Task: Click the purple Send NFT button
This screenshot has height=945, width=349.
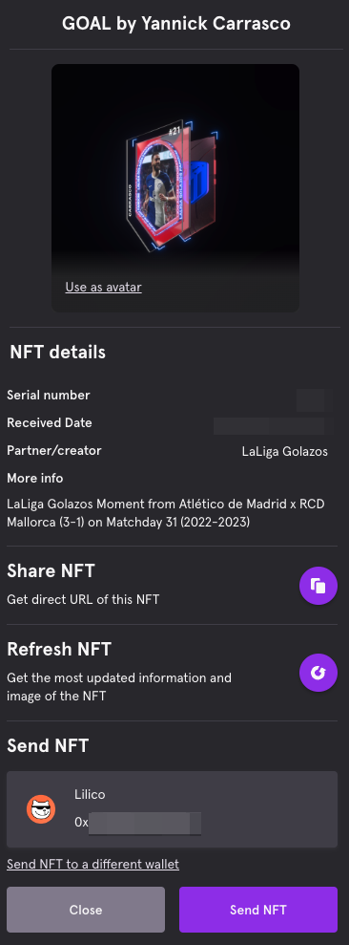Action: 258,910
